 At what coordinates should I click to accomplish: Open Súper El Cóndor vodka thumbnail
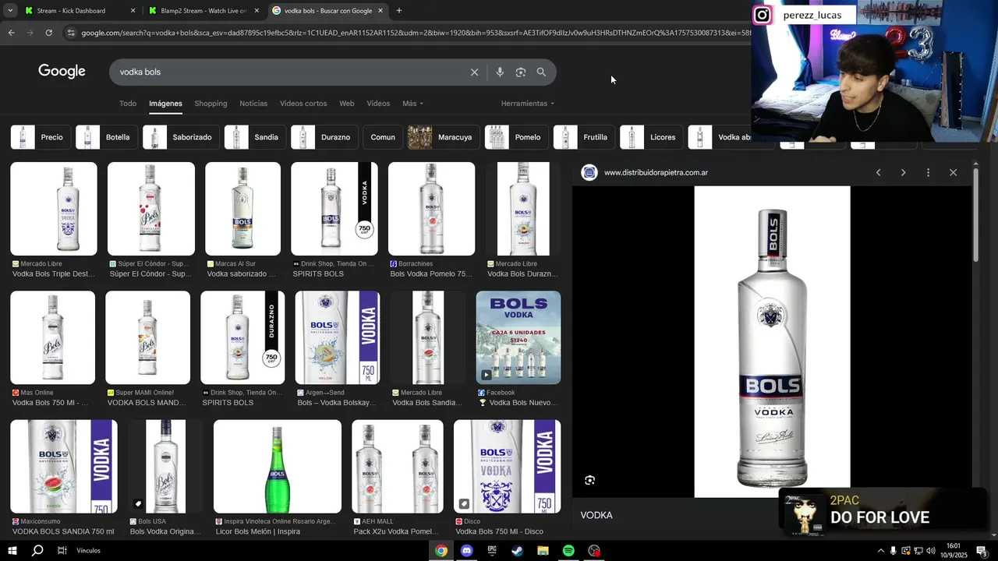point(151,209)
